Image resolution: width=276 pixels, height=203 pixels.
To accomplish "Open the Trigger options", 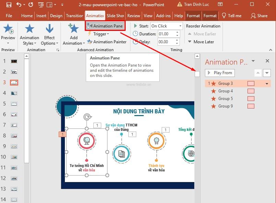I will (100, 34).
